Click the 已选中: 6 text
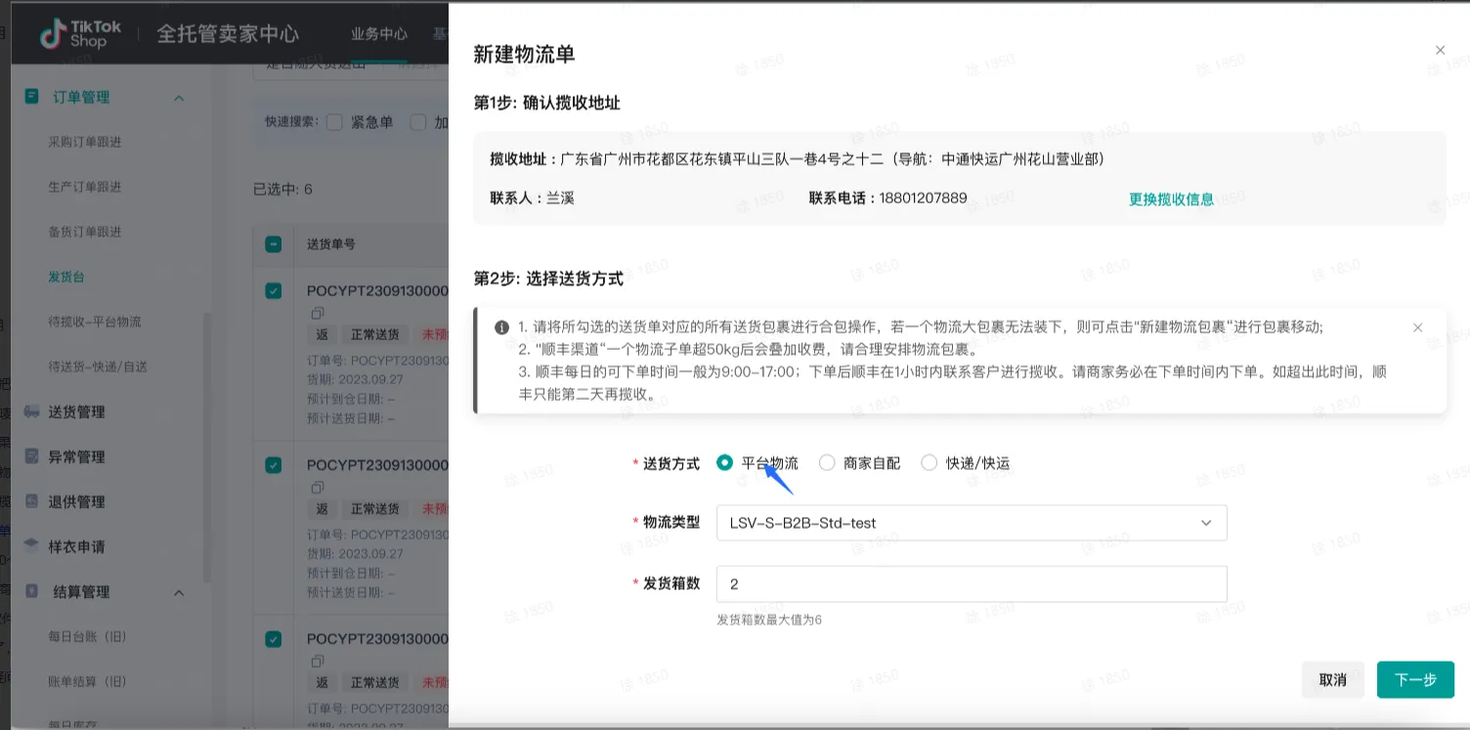1470x730 pixels. (282, 189)
